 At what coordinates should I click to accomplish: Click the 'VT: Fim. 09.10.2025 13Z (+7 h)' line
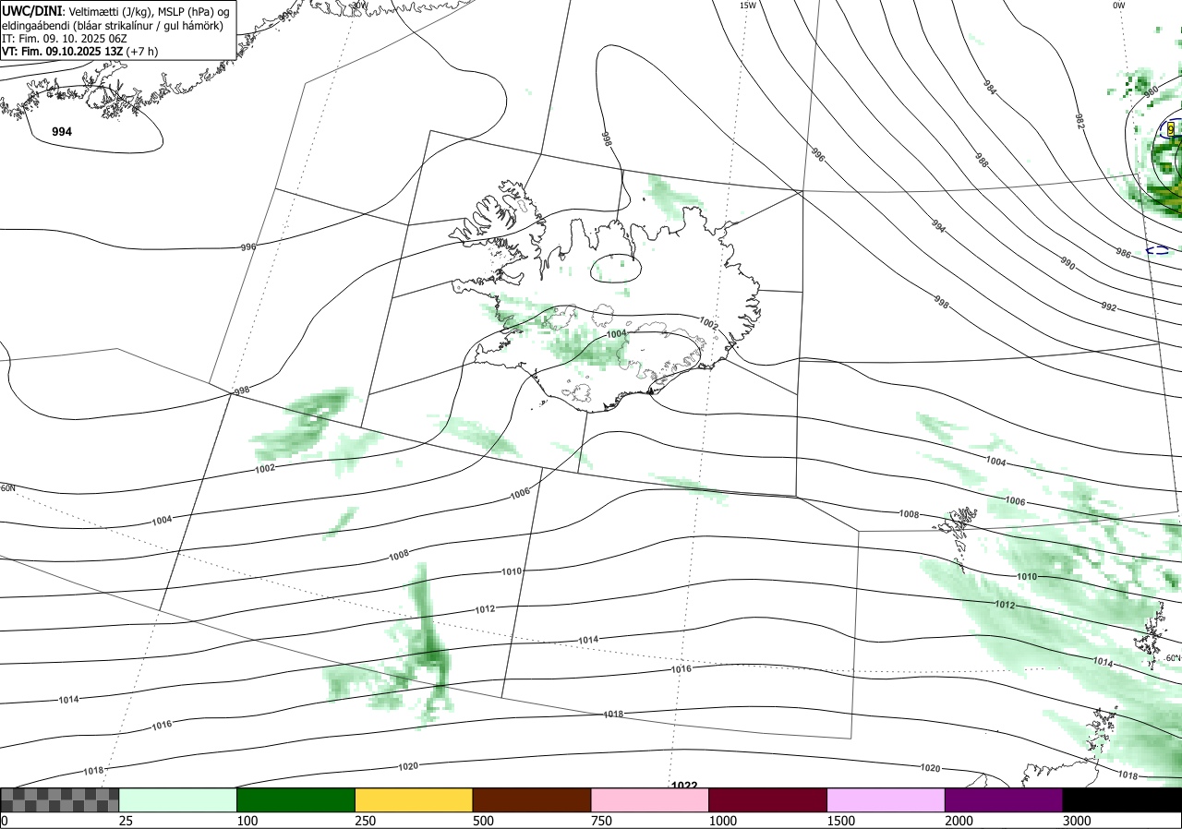click(79, 52)
